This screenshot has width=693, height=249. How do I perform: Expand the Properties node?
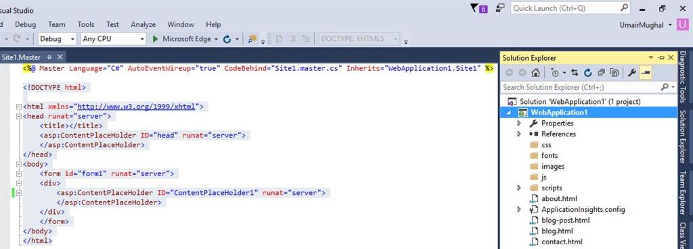[x=519, y=123]
